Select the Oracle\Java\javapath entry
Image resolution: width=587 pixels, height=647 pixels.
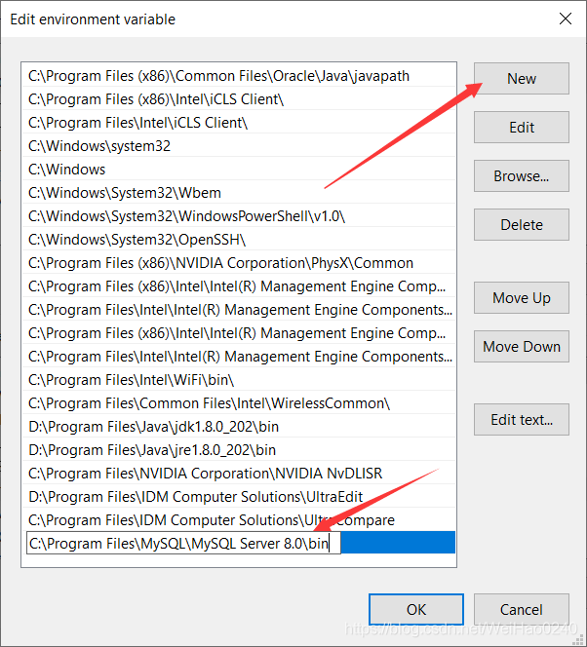tap(239, 76)
